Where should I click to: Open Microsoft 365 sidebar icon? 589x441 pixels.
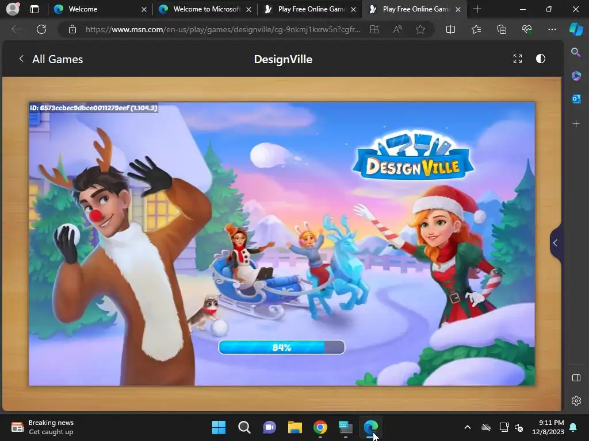point(576,76)
